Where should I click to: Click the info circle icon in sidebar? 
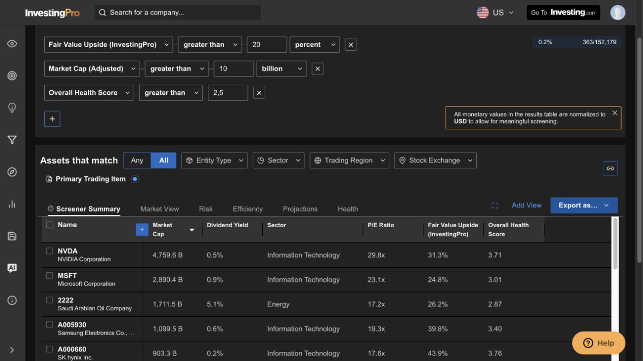(12, 300)
